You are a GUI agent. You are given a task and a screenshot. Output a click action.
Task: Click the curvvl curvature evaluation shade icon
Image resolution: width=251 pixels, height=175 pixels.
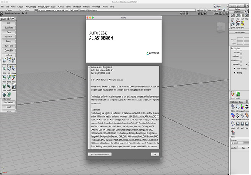click(233, 115)
